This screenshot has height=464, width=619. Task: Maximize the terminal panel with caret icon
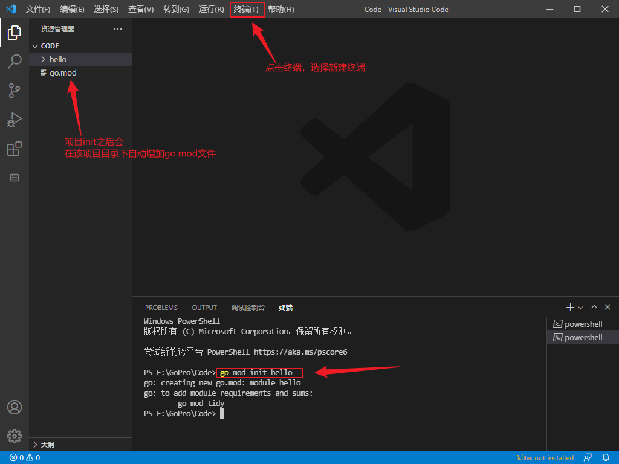click(594, 308)
